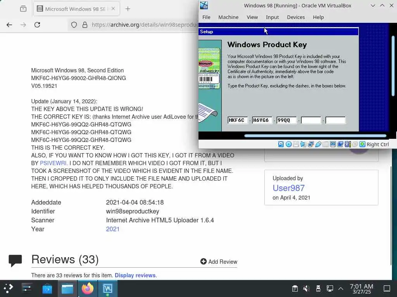Click the greyed-out mouse integration indicator
The height and width of the screenshot is (297, 397).
point(355,144)
